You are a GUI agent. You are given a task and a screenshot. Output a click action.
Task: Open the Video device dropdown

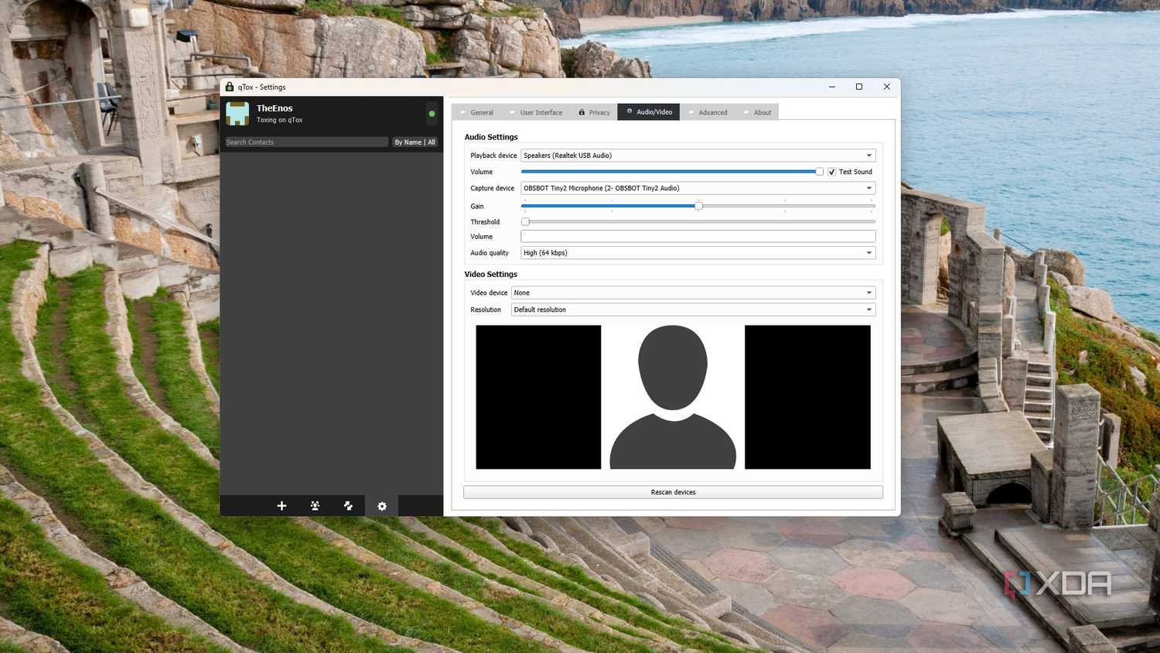(693, 292)
